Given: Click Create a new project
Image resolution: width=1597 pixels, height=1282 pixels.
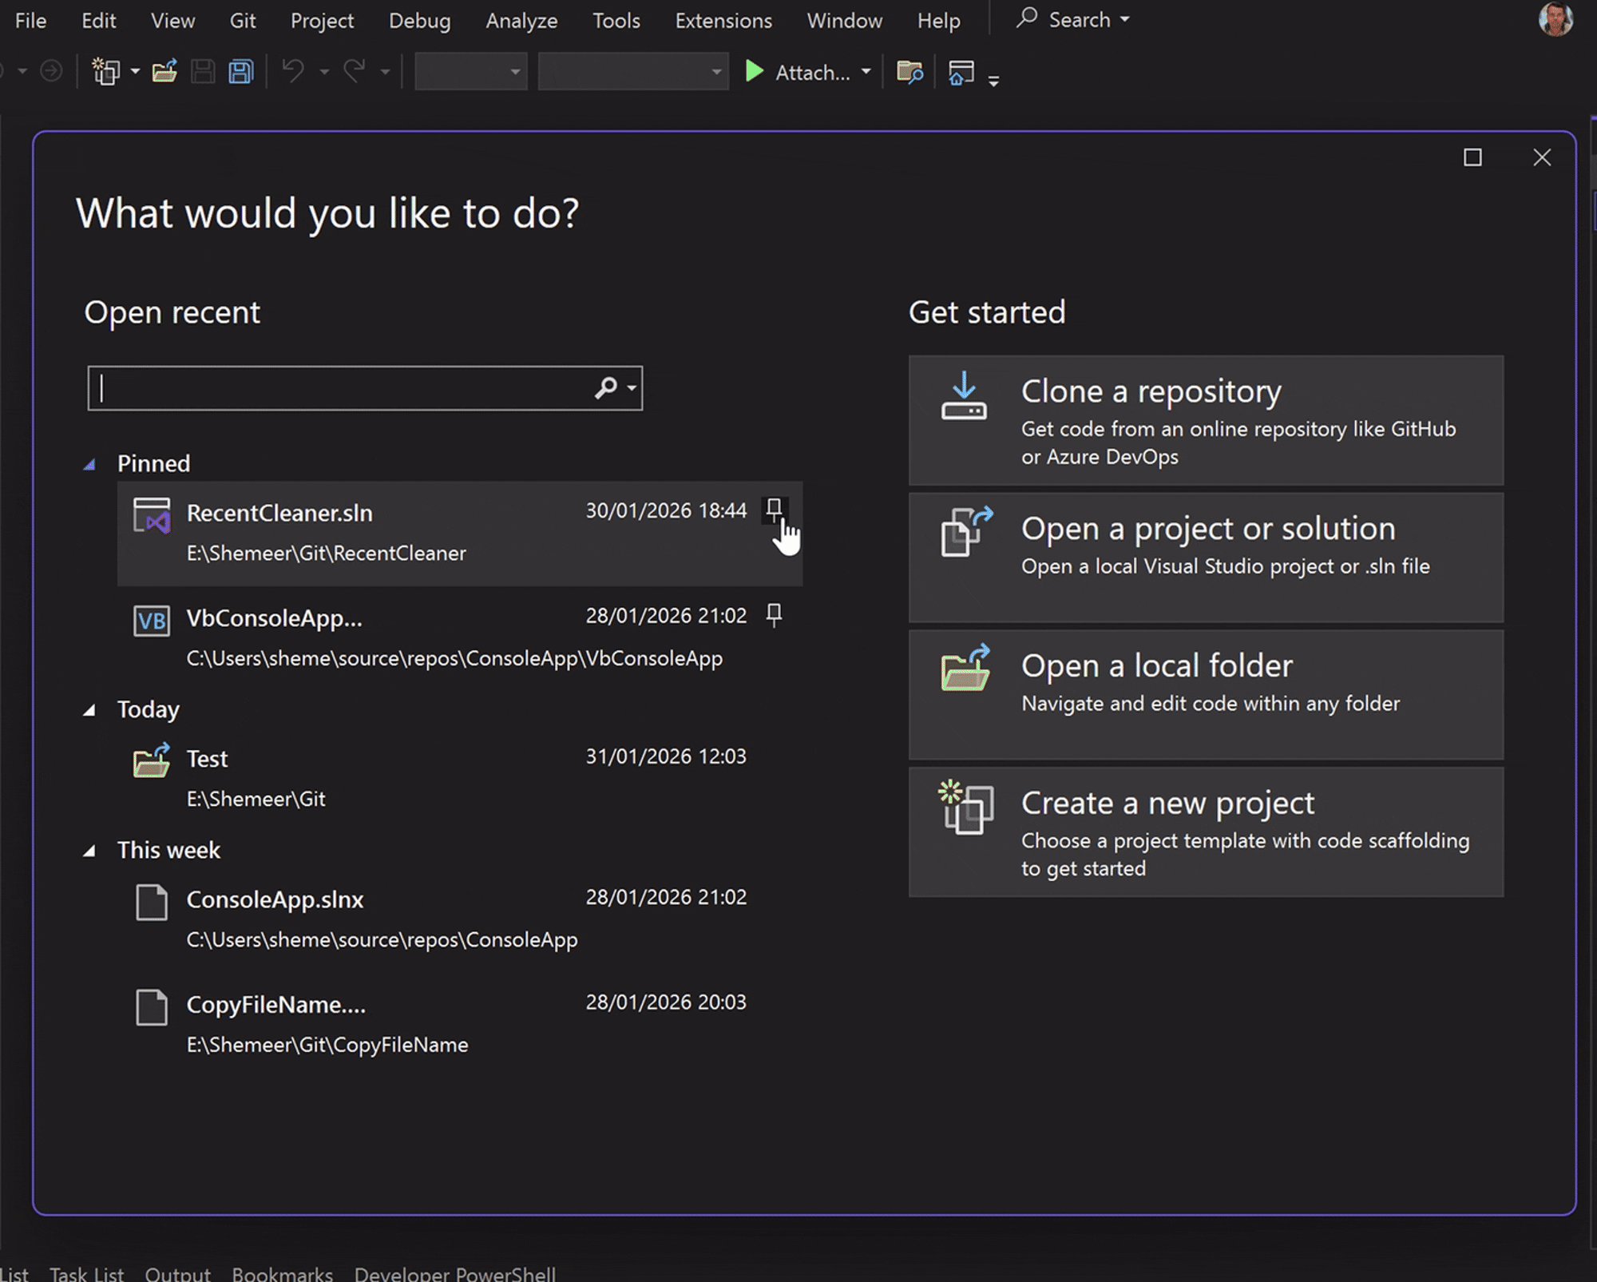Looking at the screenshot, I should (1206, 832).
